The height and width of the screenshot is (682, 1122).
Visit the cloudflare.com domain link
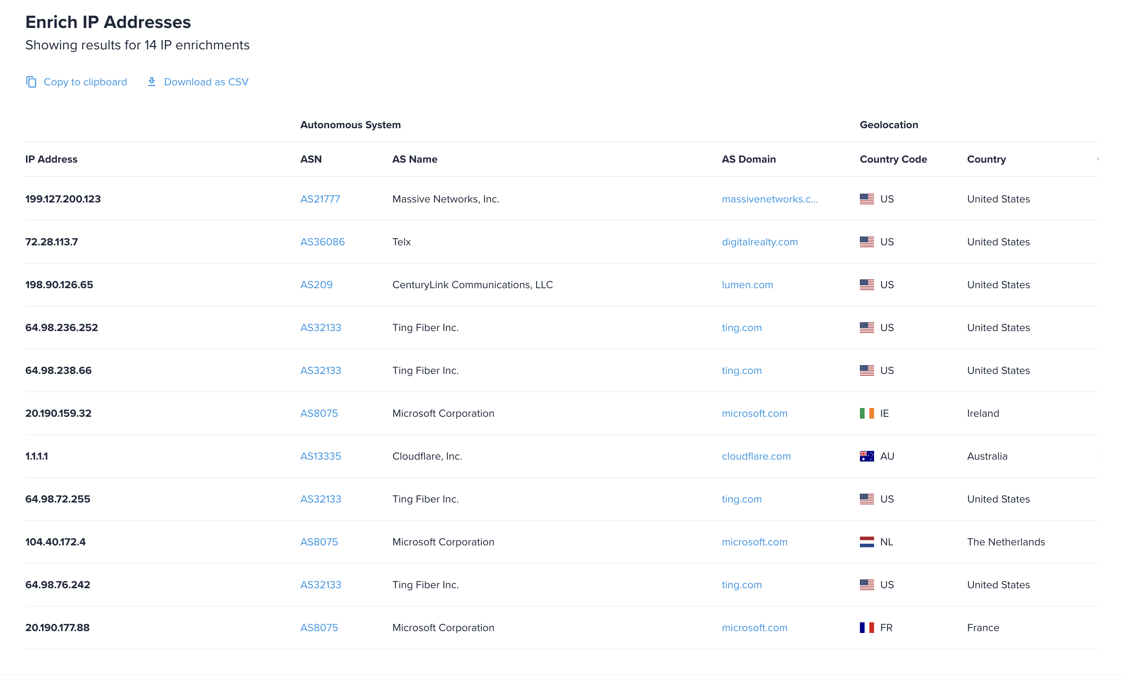tap(756, 456)
